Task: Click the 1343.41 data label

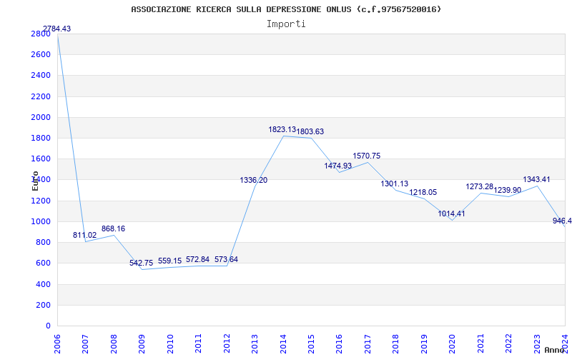Action: click(537, 179)
